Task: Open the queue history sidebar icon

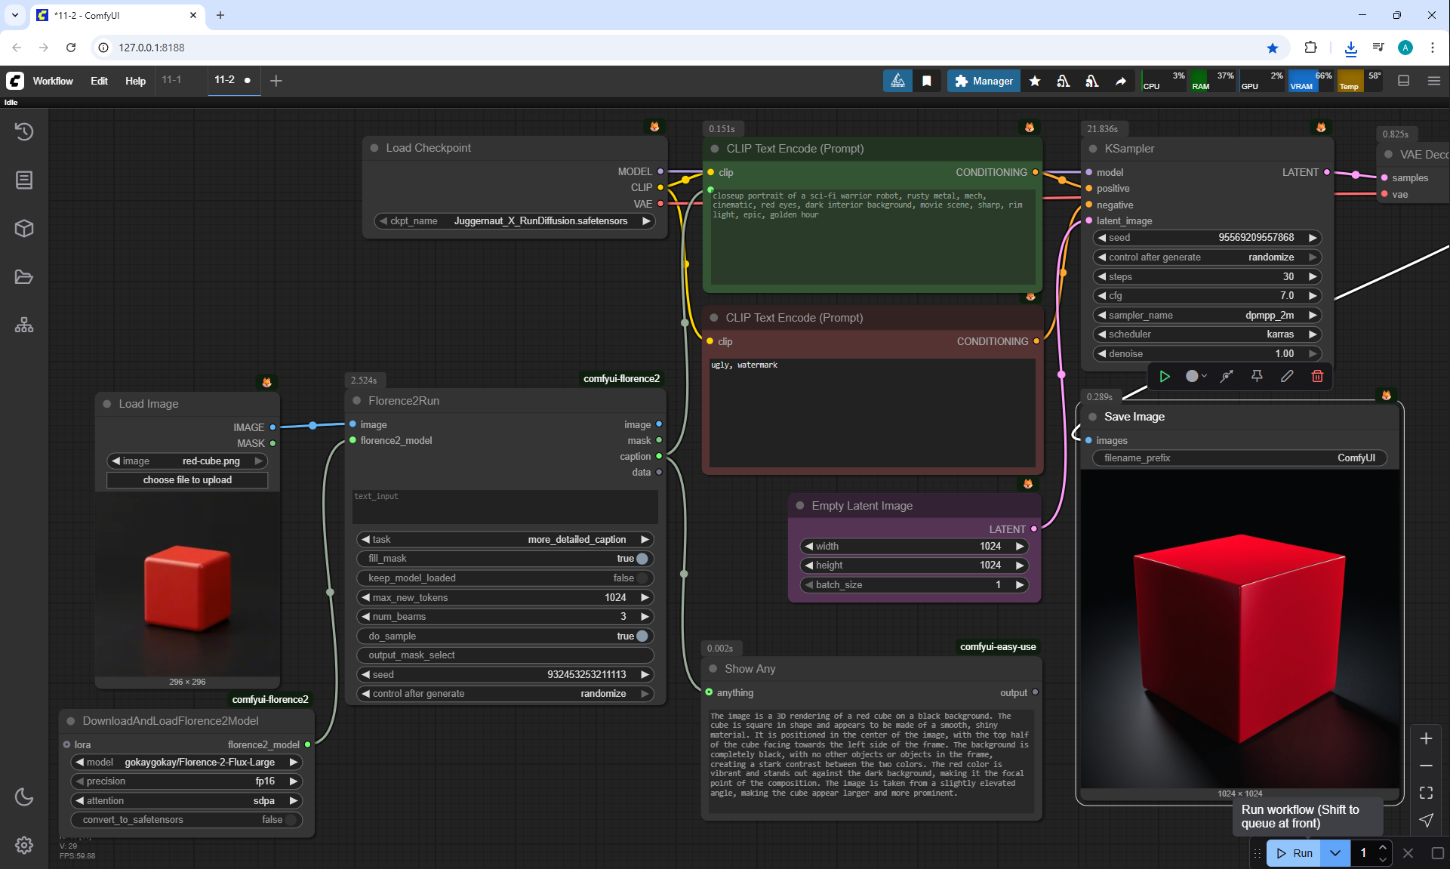Action: coord(24,131)
